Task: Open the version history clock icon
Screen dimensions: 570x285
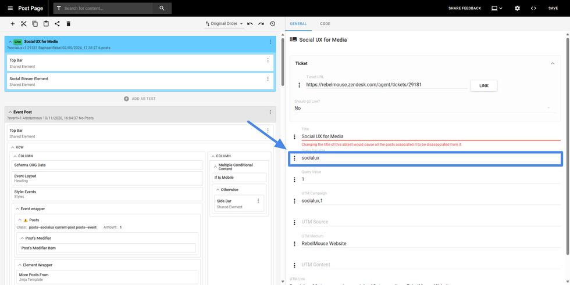Action: tap(272, 24)
